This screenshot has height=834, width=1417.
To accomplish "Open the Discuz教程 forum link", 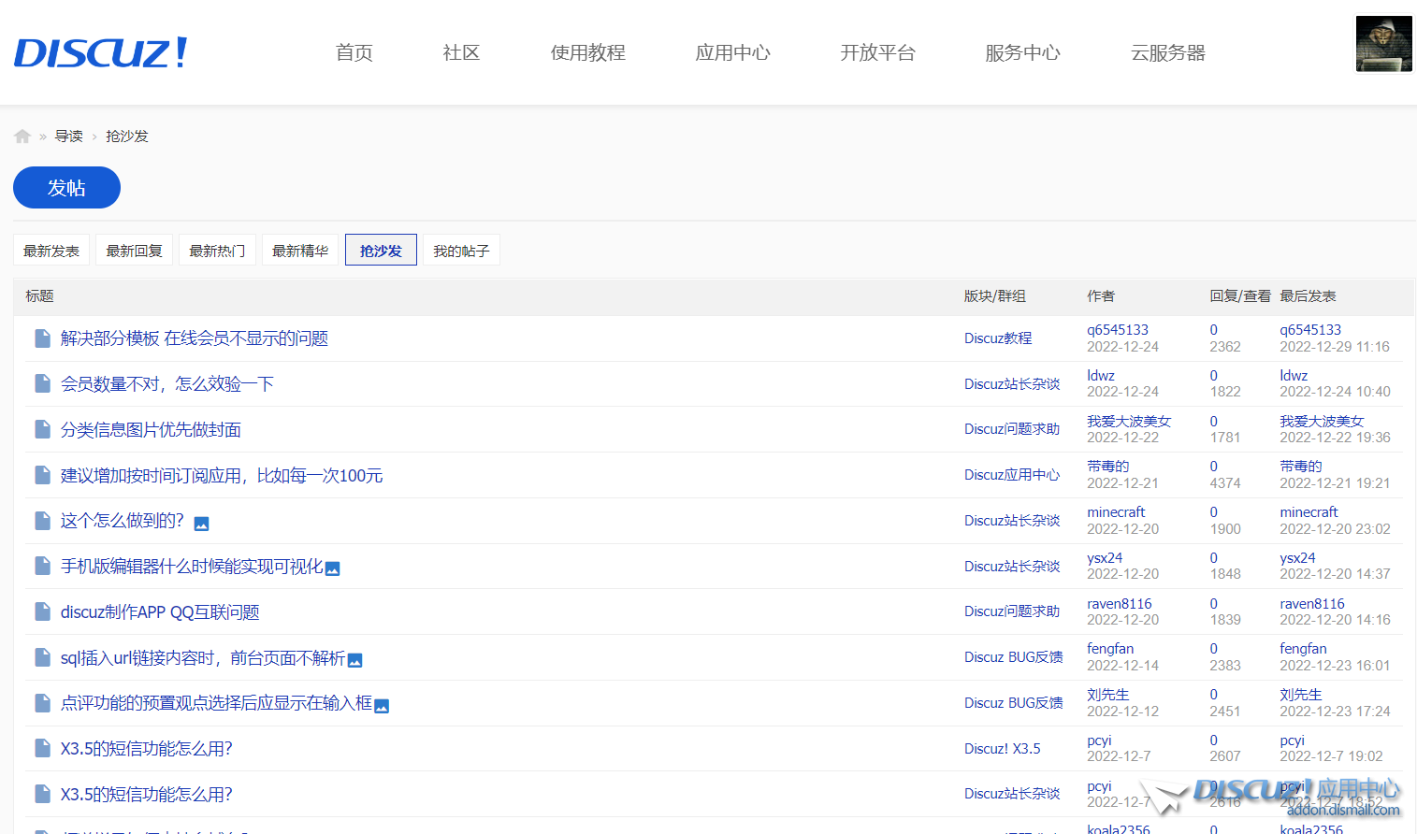I will point(998,338).
